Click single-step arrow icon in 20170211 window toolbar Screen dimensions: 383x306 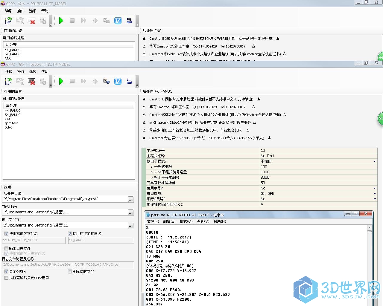(x=95, y=21)
